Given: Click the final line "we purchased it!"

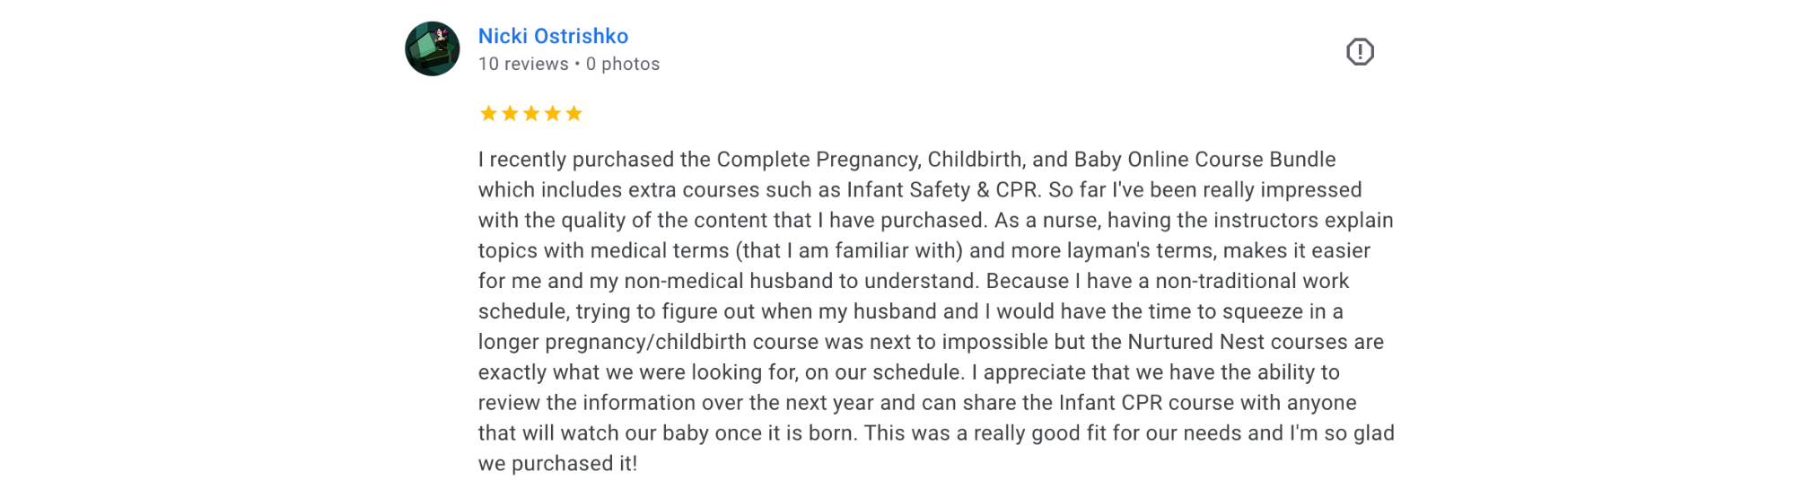Looking at the screenshot, I should click(x=557, y=464).
